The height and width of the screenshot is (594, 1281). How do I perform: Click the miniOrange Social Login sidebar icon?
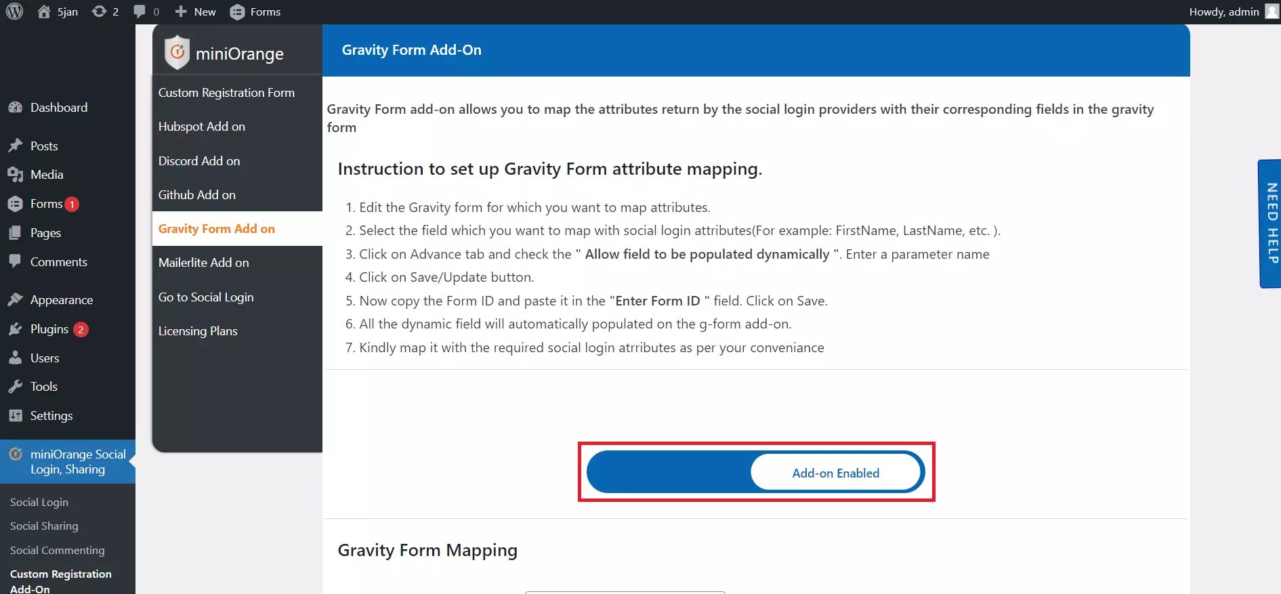16,454
